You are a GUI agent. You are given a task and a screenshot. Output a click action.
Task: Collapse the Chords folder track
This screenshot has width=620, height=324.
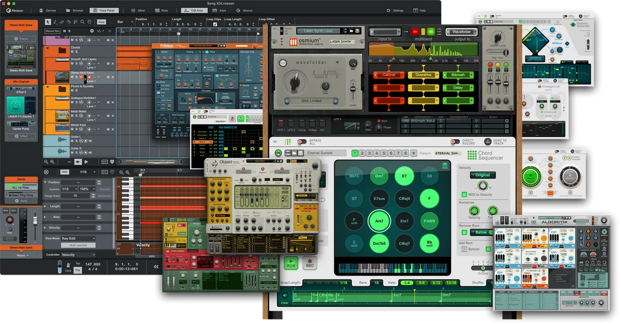tap(47, 48)
